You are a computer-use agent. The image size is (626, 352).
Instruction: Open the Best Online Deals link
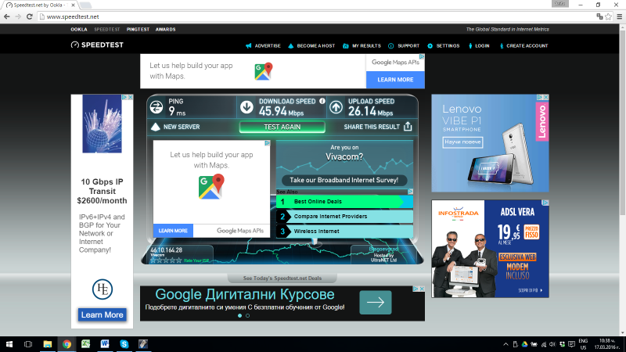[x=344, y=202]
